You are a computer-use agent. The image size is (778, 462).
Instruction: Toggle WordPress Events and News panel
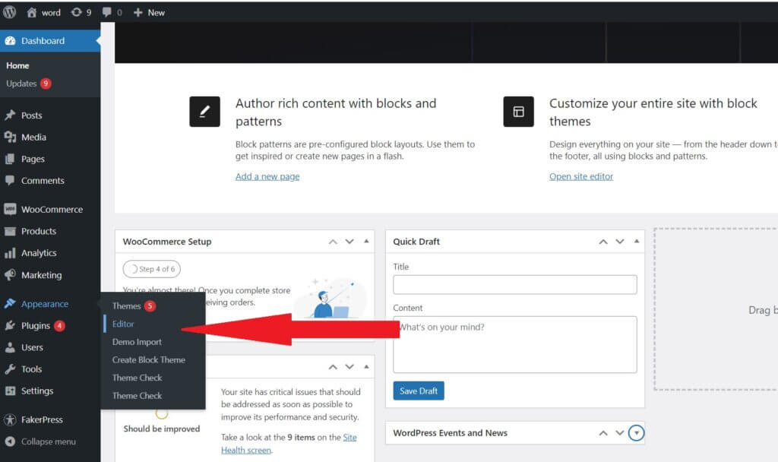pyautogui.click(x=637, y=433)
